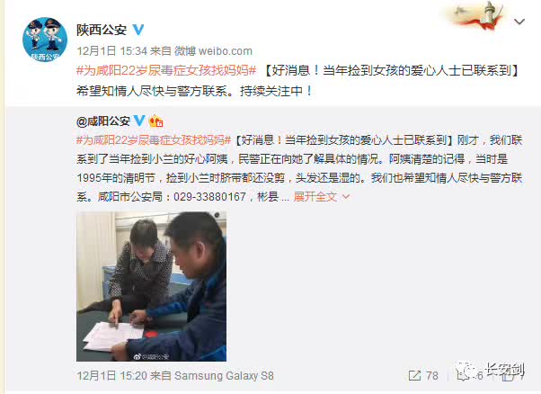Click the 微博 weibo.com source link
This screenshot has height=394, width=541.
point(213,51)
